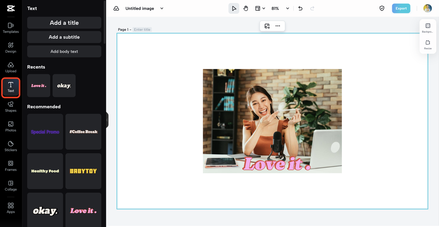This screenshot has height=227, width=439.
Task: Select the pointer selection tool
Action: (234, 9)
